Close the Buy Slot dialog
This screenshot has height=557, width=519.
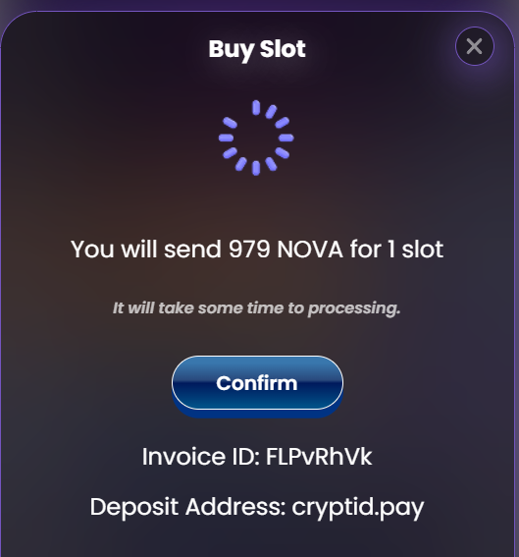(x=474, y=46)
